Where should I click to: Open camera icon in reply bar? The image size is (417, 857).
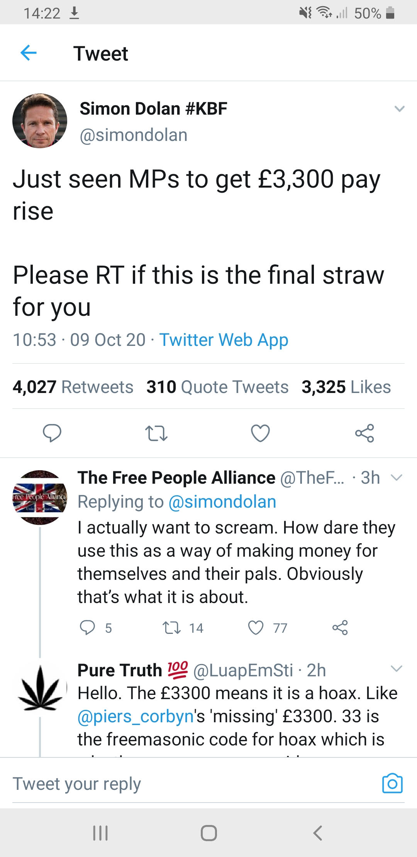click(x=392, y=784)
